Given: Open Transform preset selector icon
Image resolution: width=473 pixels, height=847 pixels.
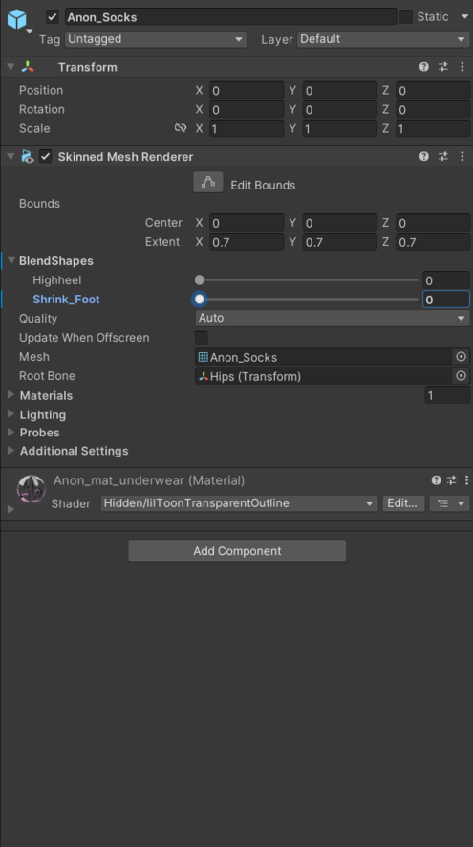Looking at the screenshot, I should pos(443,67).
